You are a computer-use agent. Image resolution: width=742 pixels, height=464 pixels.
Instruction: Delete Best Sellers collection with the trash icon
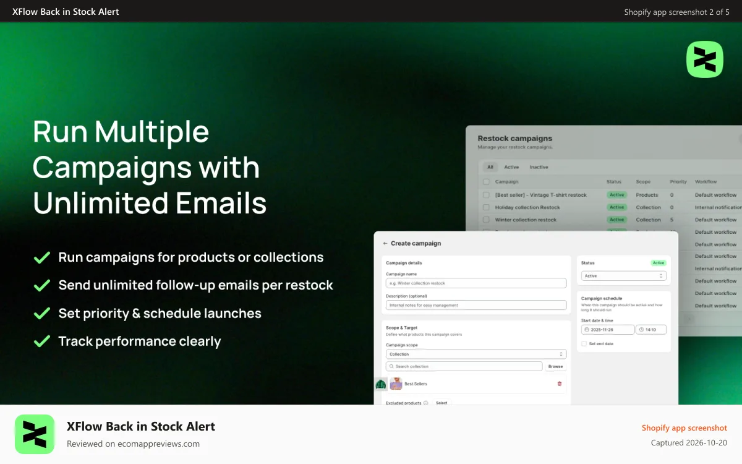click(560, 384)
